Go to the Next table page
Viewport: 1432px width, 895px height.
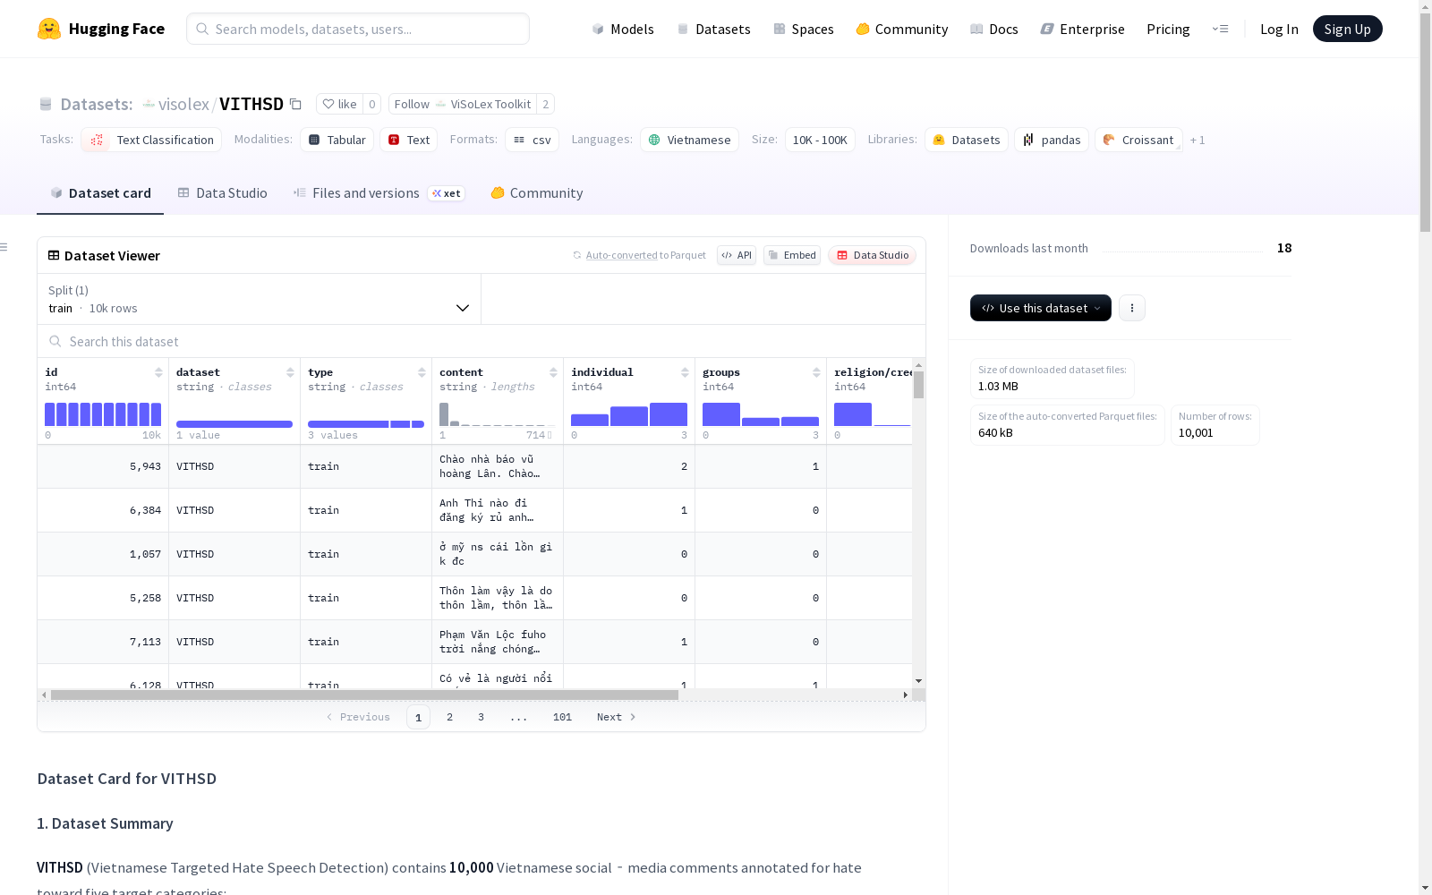pyautogui.click(x=617, y=717)
